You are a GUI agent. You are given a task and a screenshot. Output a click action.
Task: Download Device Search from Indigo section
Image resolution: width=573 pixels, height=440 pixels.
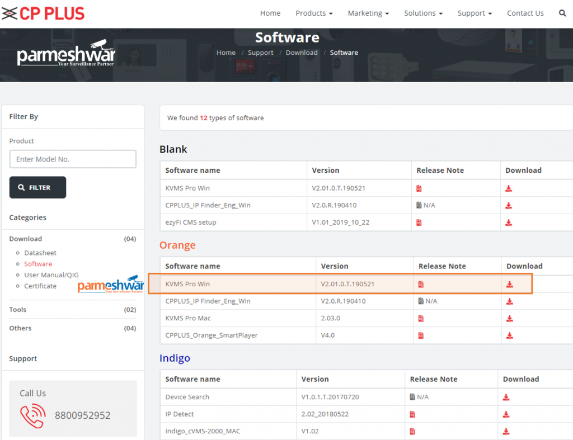(x=506, y=398)
